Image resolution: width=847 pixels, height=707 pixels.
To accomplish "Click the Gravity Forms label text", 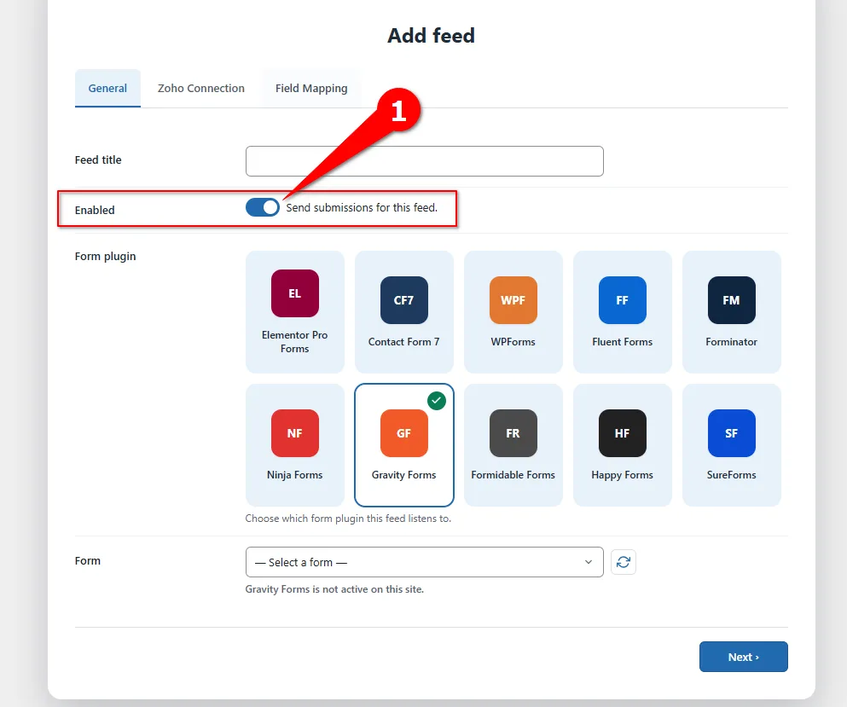I will [404, 475].
